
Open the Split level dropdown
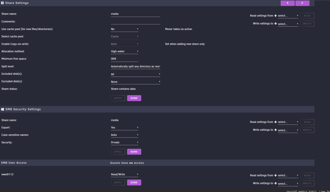pyautogui.click(x=136, y=67)
